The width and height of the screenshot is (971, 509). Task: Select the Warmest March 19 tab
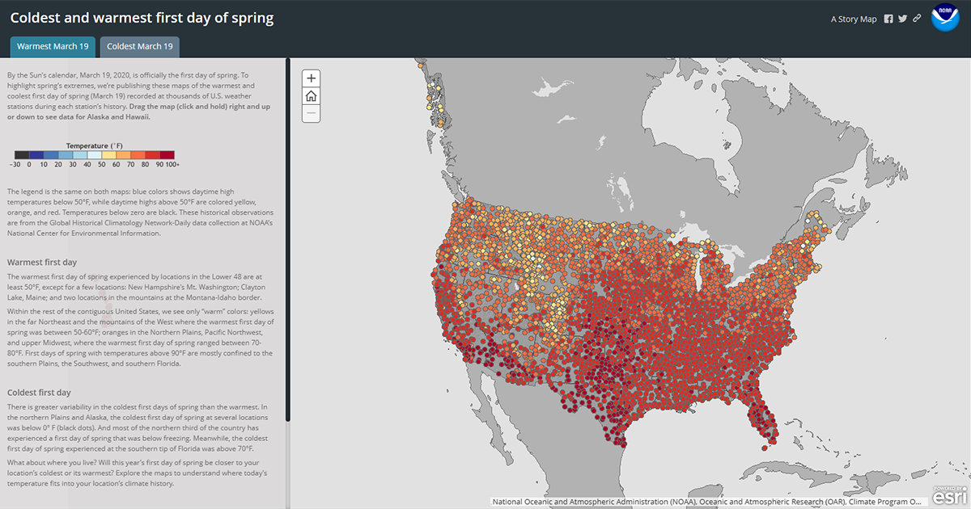52,46
